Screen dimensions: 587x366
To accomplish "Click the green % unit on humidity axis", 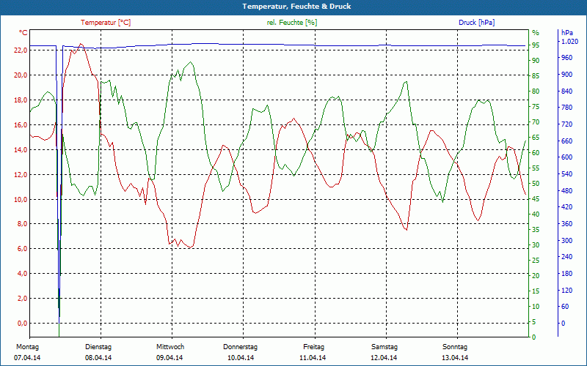I will tap(536, 33).
